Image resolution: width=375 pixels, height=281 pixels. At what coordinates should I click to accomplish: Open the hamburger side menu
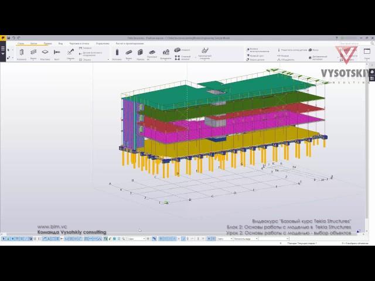3,49
